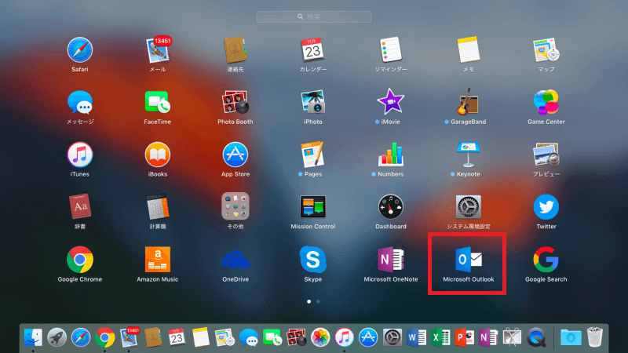Open Game Center app
The width and height of the screenshot is (628, 353).
[546, 103]
